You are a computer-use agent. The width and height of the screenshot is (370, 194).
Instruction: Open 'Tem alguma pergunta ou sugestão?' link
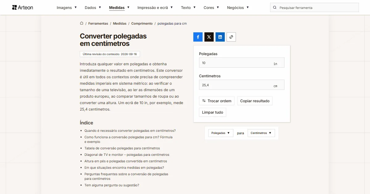[112, 185]
